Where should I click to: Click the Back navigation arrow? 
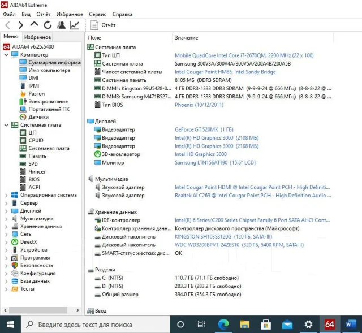click(7, 25)
